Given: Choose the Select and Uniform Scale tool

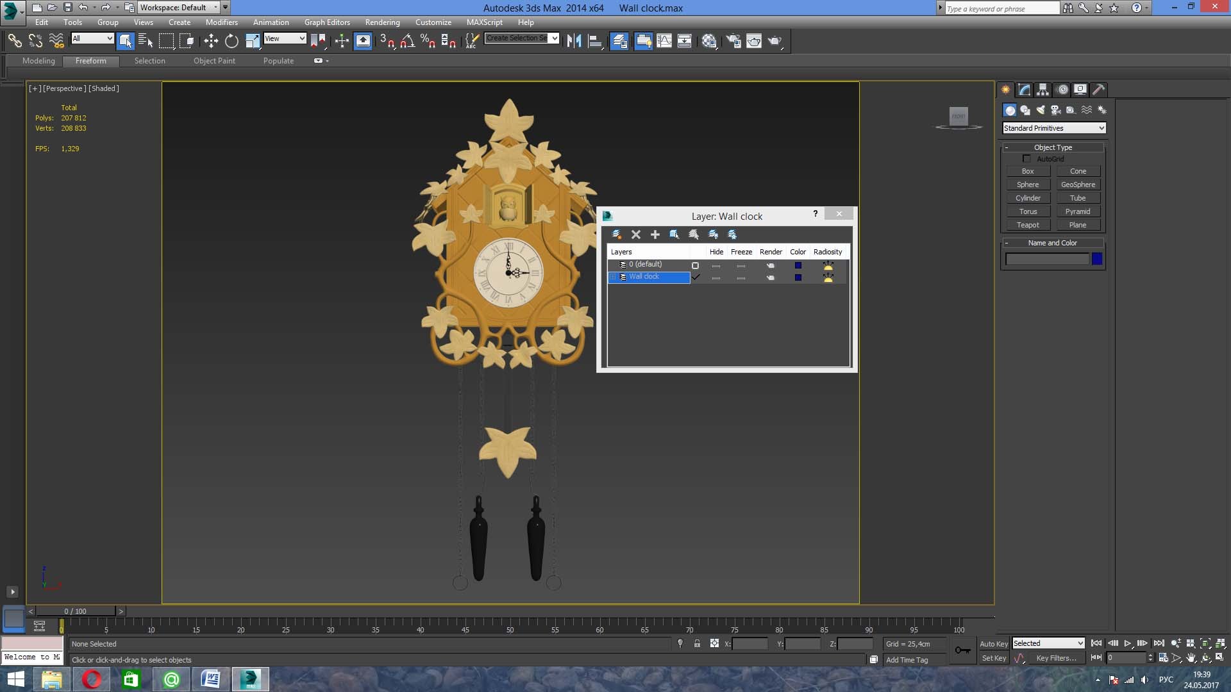Looking at the screenshot, I should point(253,41).
